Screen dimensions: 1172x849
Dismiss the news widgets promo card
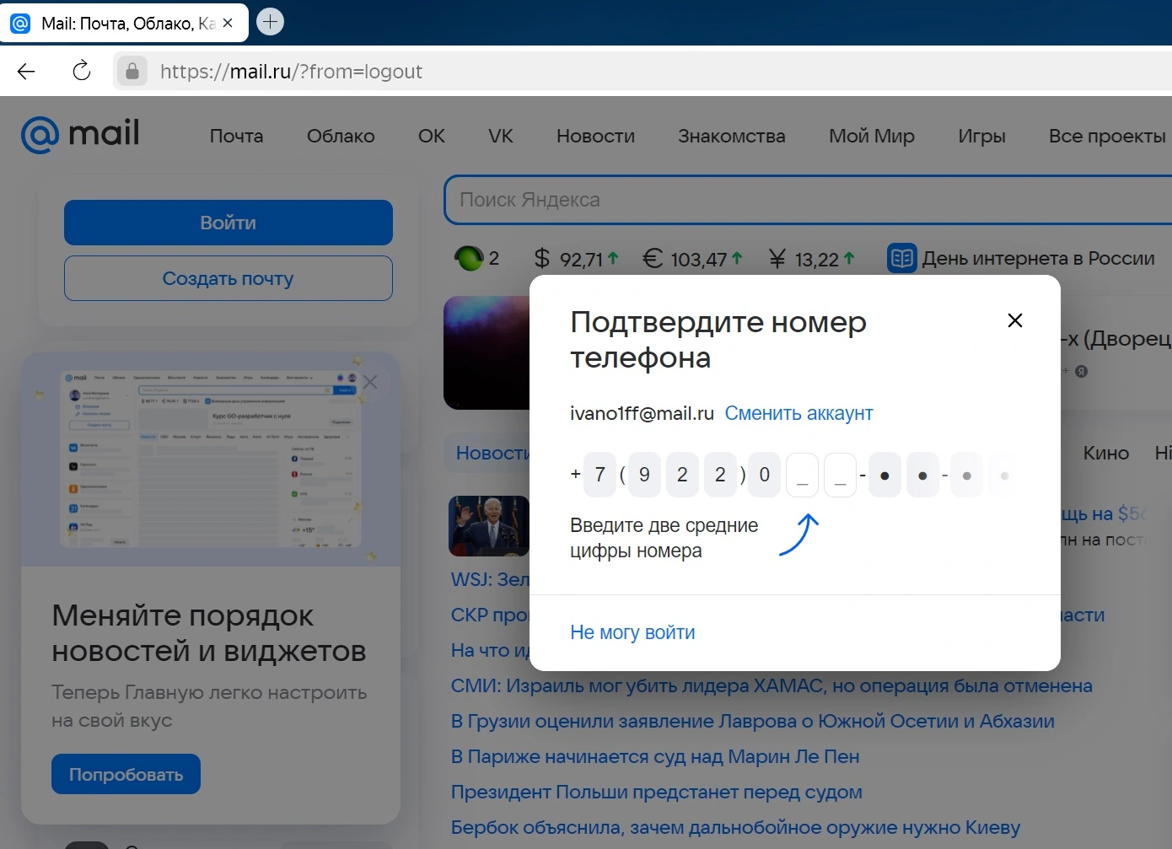coord(369,382)
